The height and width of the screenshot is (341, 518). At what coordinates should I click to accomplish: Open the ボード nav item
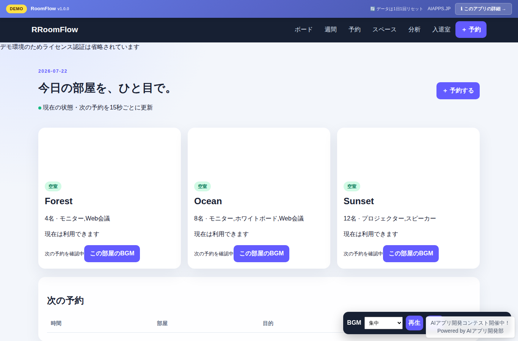pos(303,30)
